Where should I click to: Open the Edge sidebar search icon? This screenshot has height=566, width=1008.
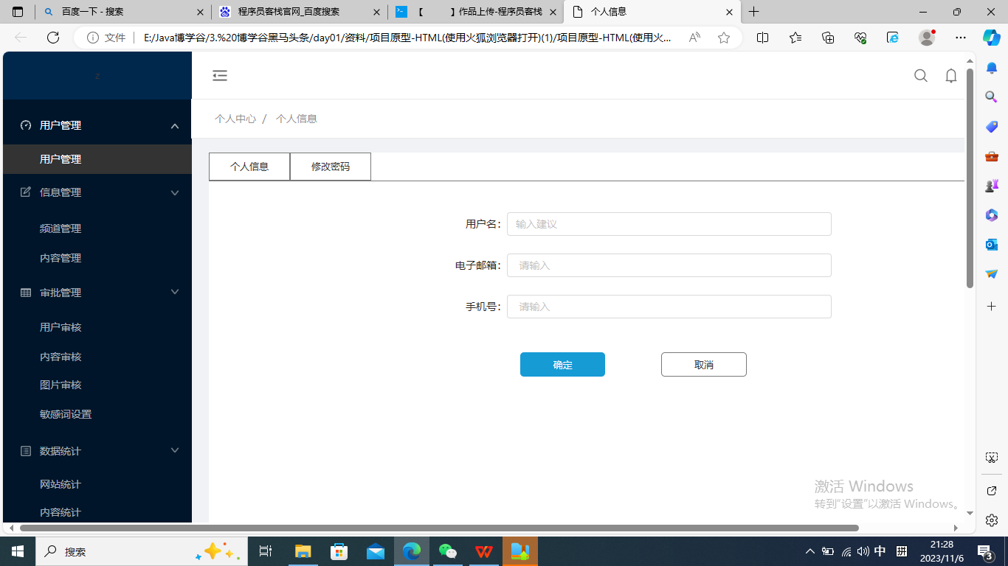tap(992, 97)
